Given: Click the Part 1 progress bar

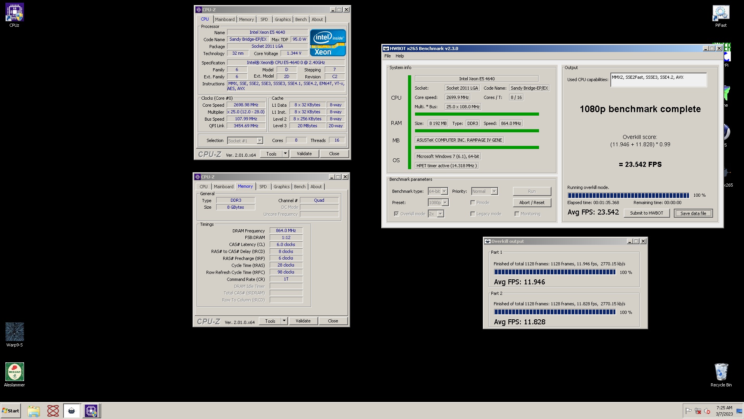Looking at the screenshot, I should tap(555, 272).
